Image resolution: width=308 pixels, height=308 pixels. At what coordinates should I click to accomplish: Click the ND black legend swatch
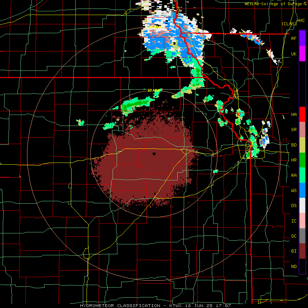pos(302,266)
